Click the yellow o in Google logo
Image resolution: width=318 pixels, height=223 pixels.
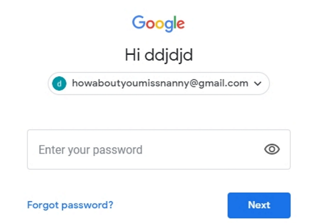pos(160,24)
